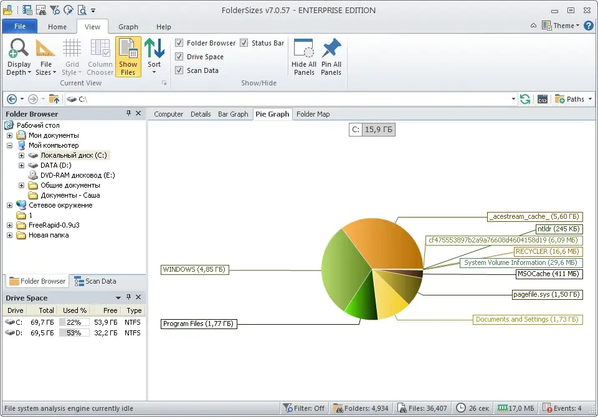Image resolution: width=598 pixels, height=417 pixels.
Task: Select the D: drive row
Action: pyautogui.click(x=74, y=333)
